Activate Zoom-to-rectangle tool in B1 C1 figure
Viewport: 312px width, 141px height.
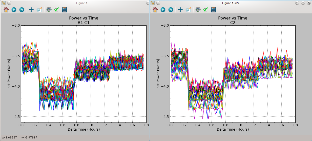point(39,10)
